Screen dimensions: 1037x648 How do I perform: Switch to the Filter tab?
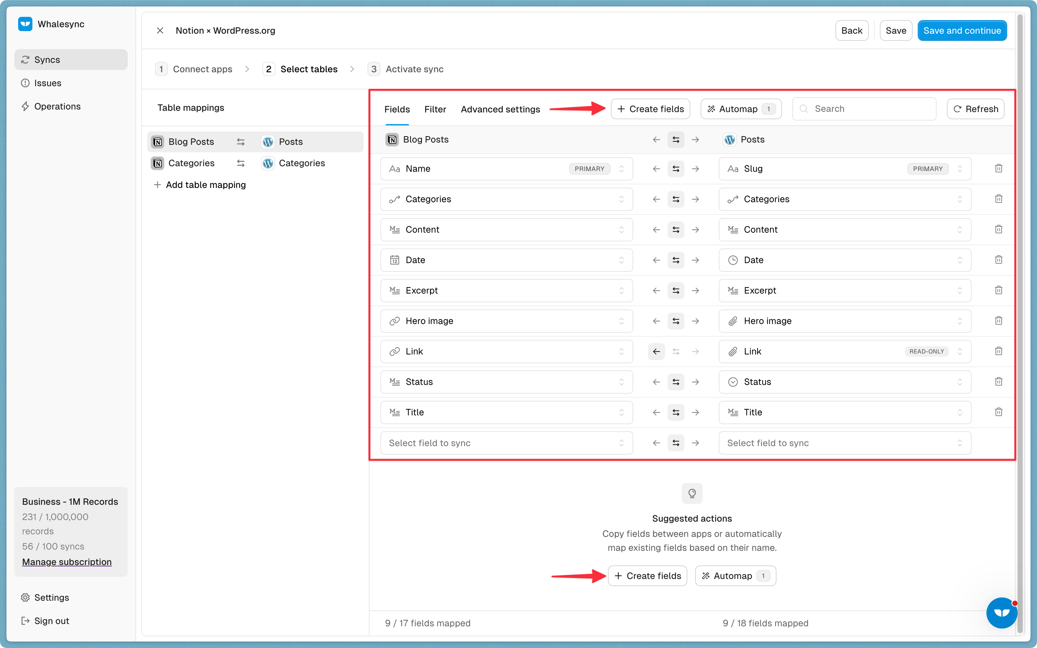point(435,109)
